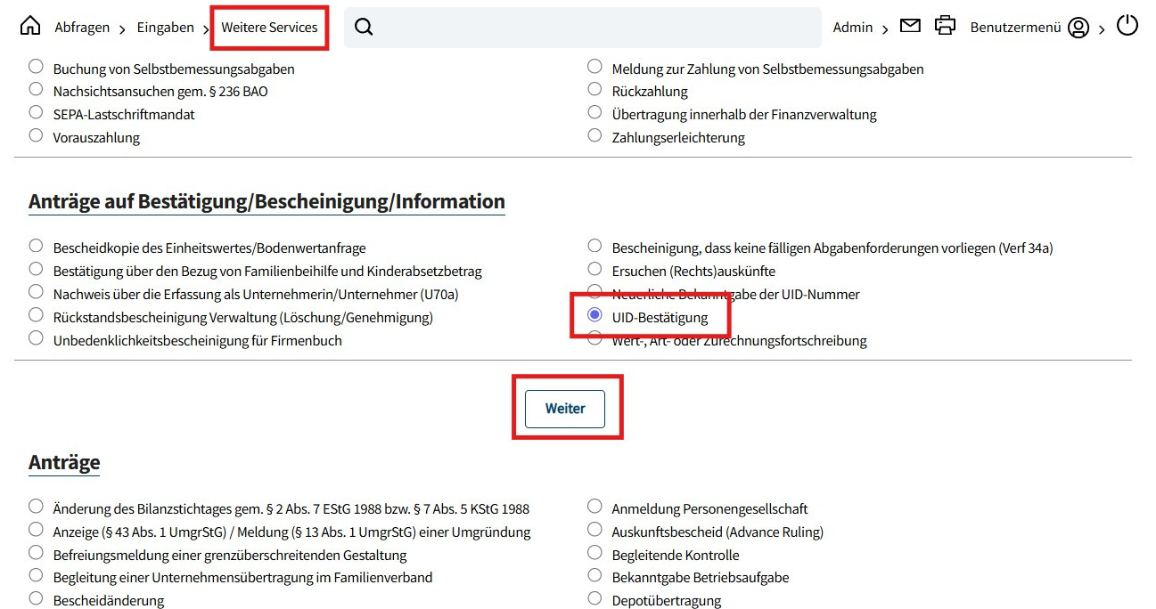Click the magnifying glass search icon
This screenshot has height=609, width=1156.
click(x=364, y=27)
